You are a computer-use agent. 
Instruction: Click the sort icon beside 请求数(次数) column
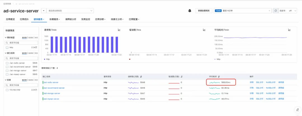(x=141, y=77)
